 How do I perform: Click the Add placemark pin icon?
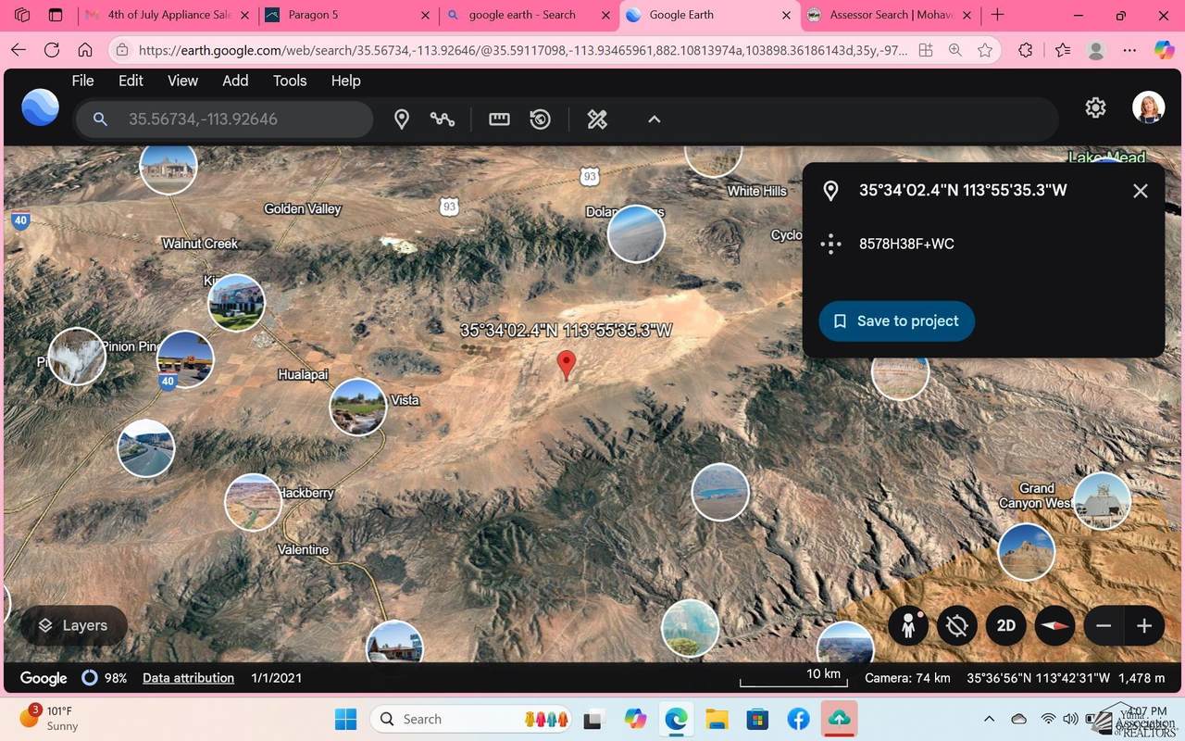tap(402, 119)
